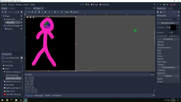Select Stickman.png in FileSystem

point(12,75)
